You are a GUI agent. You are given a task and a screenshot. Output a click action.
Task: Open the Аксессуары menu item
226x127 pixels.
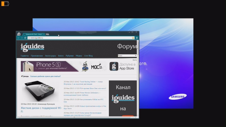[50, 56]
